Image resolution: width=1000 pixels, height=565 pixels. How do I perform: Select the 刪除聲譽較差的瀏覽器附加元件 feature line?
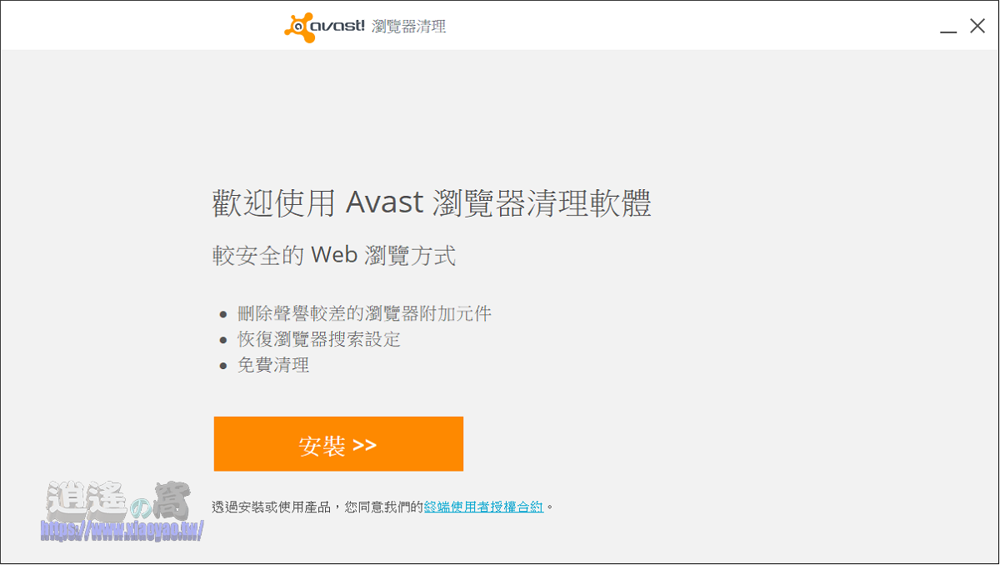[364, 314]
